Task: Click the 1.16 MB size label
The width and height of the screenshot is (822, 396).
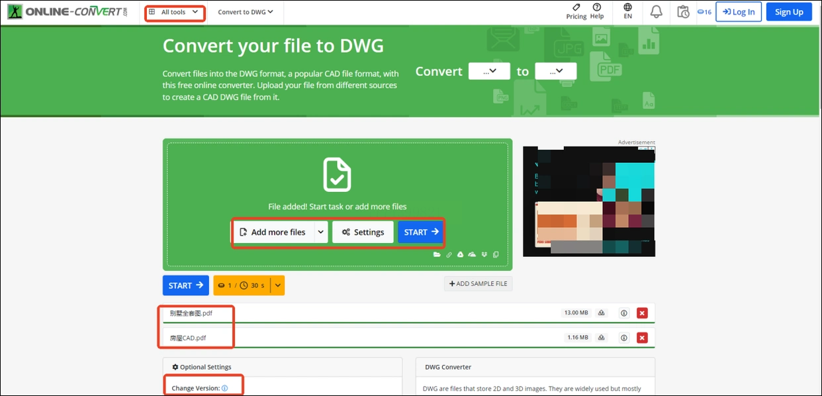Action: click(x=578, y=338)
